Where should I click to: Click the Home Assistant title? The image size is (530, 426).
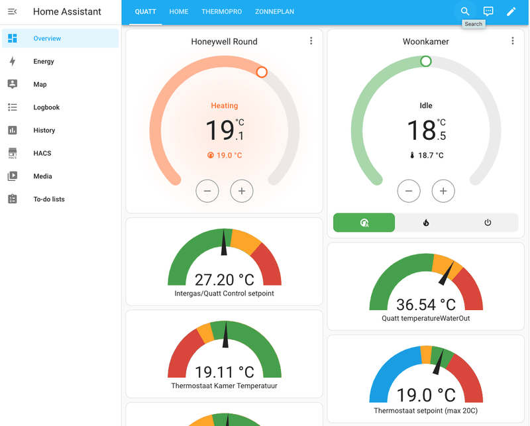tap(67, 11)
